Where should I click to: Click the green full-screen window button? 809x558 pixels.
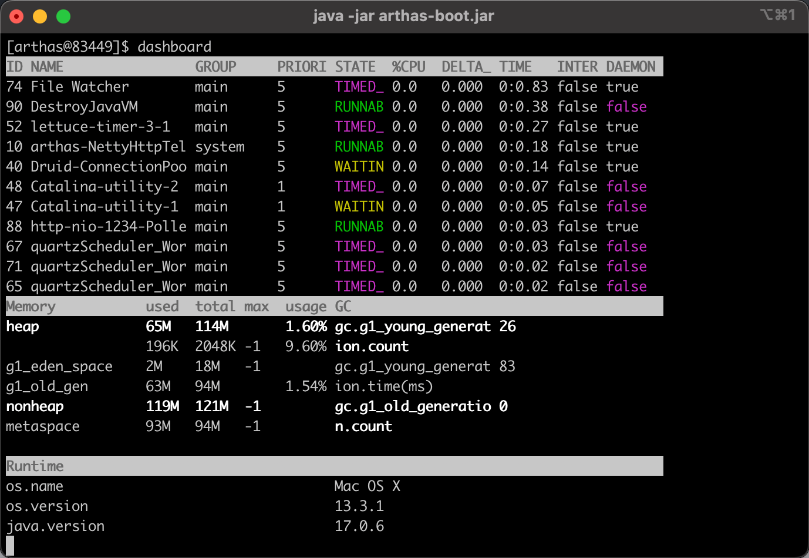click(x=63, y=16)
